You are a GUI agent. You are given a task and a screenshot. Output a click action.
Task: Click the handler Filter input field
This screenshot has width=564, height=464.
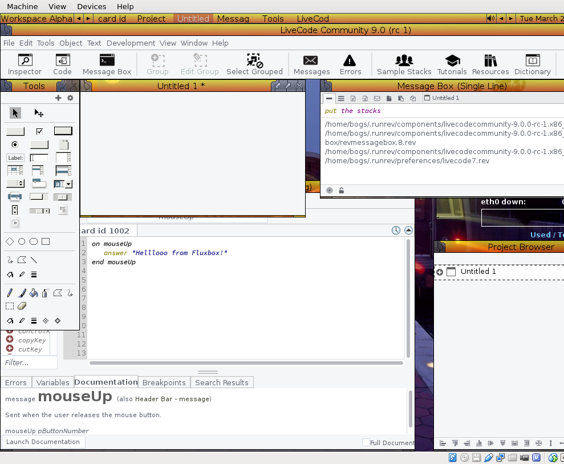30,362
